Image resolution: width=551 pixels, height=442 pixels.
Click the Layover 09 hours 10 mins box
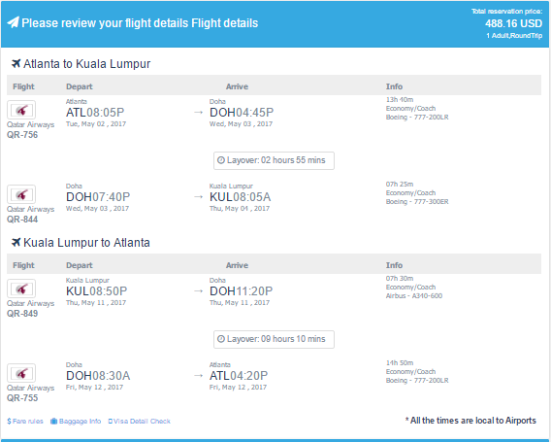pyautogui.click(x=274, y=339)
